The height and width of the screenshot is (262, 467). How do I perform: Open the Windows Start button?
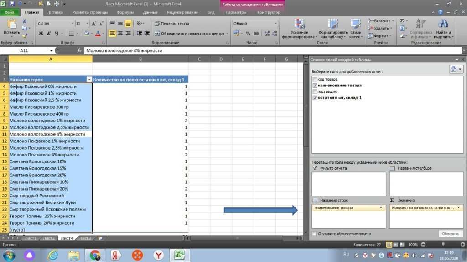tap(9, 256)
